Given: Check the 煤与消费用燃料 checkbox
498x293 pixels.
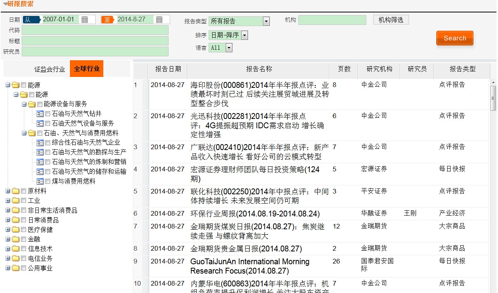Looking at the screenshot, I should click(48, 181).
